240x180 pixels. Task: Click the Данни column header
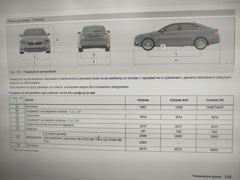tap(29, 100)
